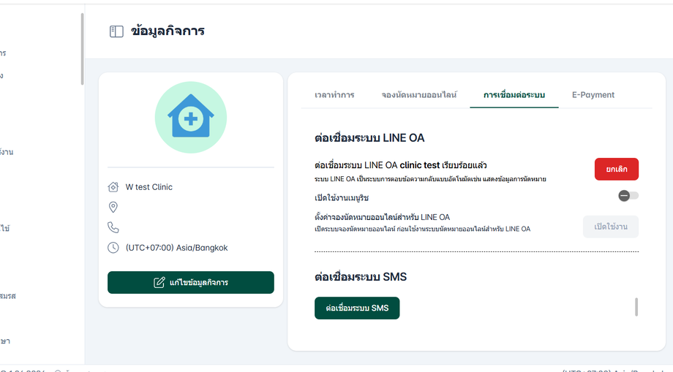Click the red ยกเลิก button
Viewport: 673px width, 372px height.
click(x=617, y=170)
